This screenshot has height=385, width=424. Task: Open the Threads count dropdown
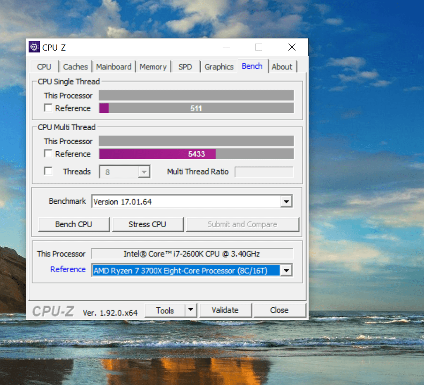(x=144, y=172)
